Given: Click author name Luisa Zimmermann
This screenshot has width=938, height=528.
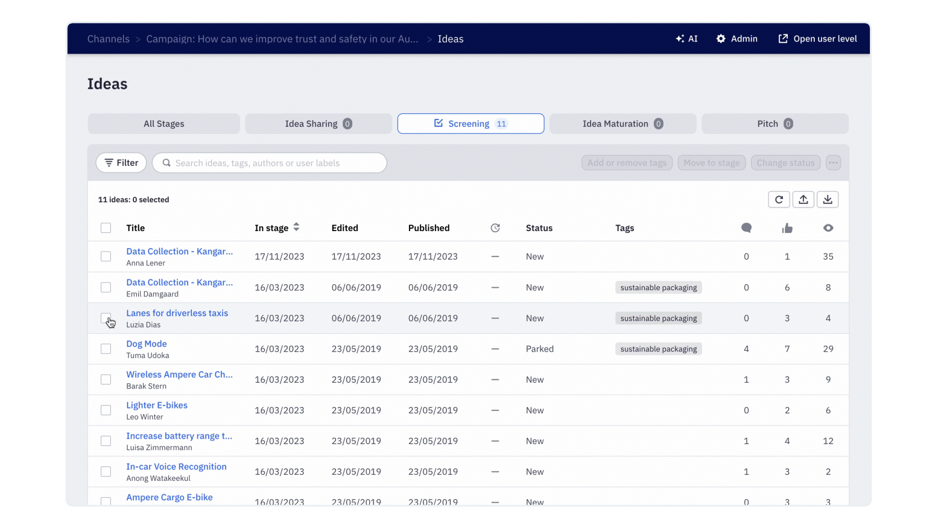Looking at the screenshot, I should coord(159,448).
